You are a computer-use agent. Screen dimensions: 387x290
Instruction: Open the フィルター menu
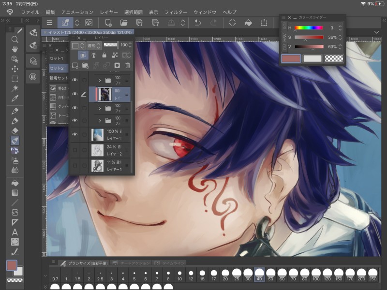pos(176,12)
